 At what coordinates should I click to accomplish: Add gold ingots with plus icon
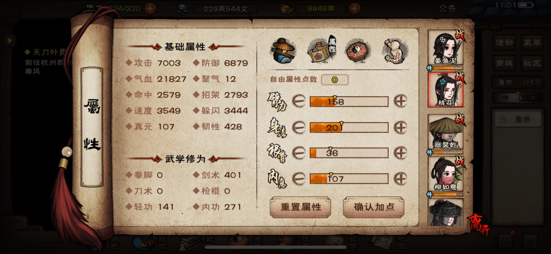point(355,9)
